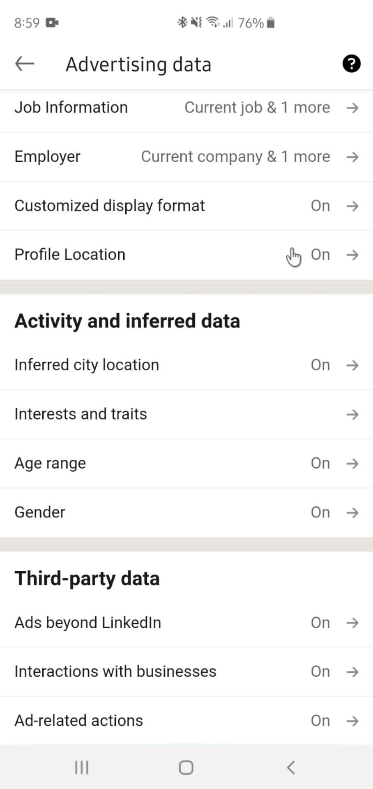The image size is (373, 789).
Task: Expand Current company & 1 more
Action: click(235, 157)
